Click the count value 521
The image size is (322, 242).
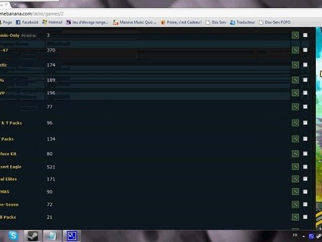click(51, 167)
